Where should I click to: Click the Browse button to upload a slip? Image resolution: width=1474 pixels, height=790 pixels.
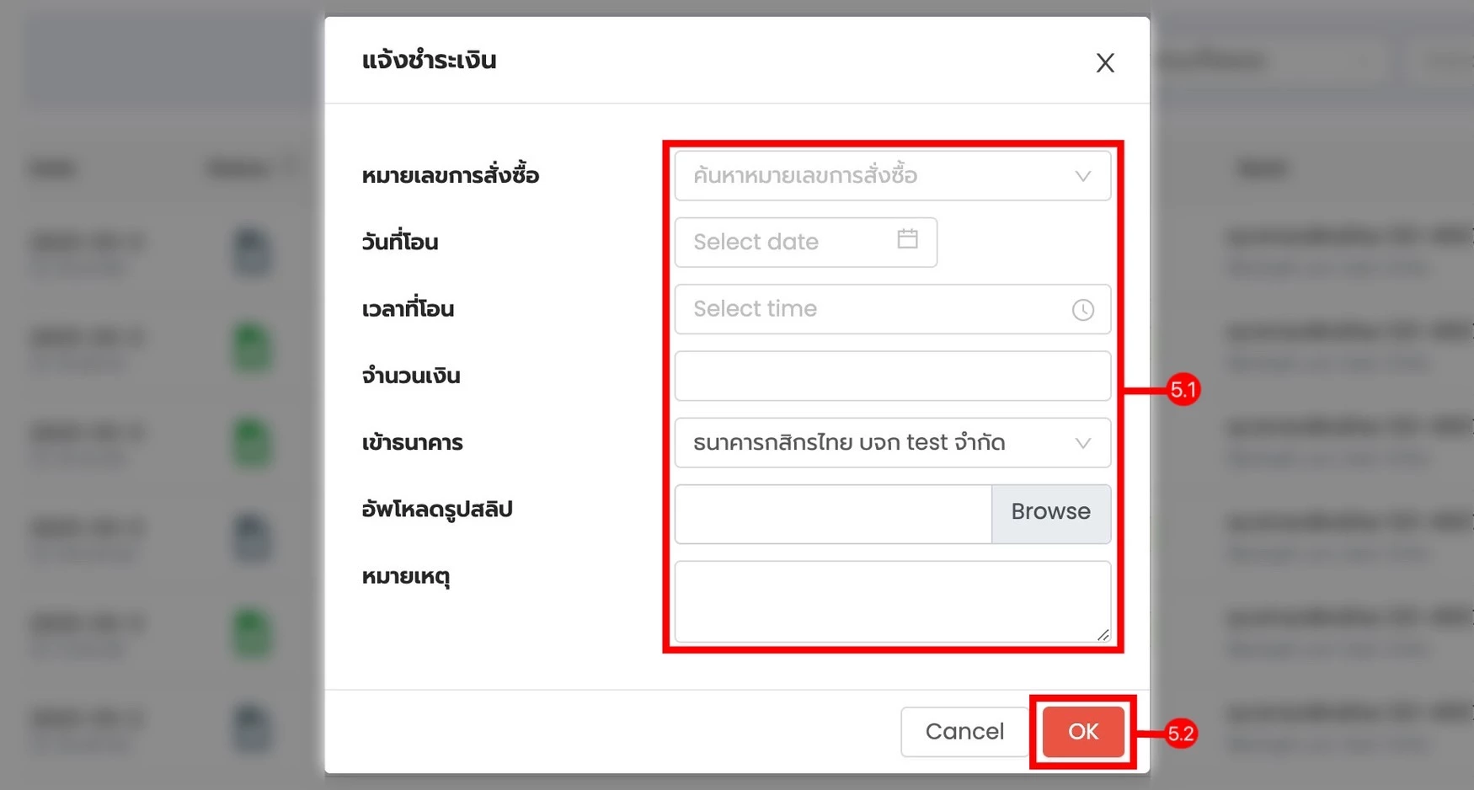tap(1051, 513)
